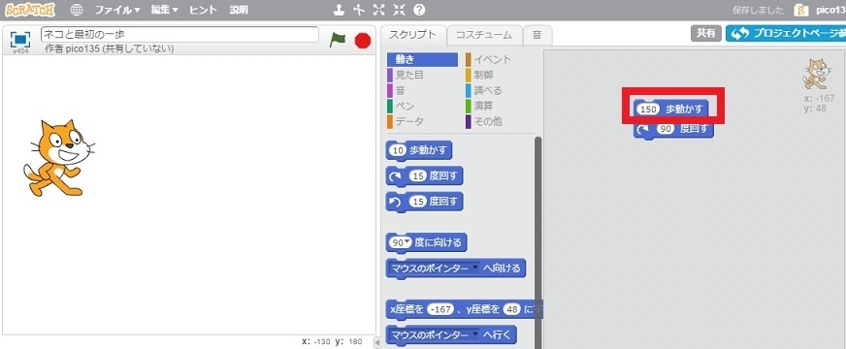Select the duplicate stamp tool

(x=339, y=10)
